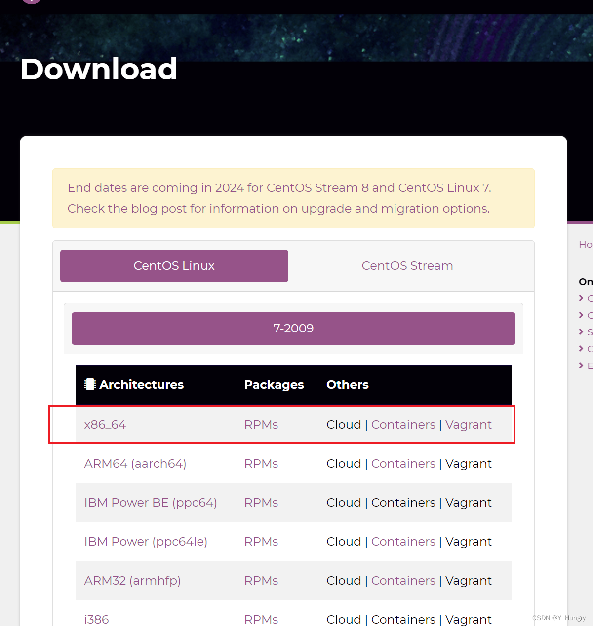Open the i386 architecture link

pyautogui.click(x=97, y=619)
